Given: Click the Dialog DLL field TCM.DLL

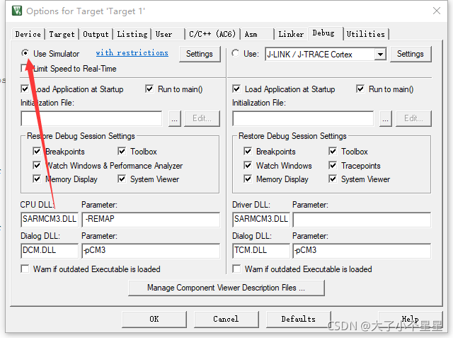Looking at the screenshot, I should coord(261,250).
